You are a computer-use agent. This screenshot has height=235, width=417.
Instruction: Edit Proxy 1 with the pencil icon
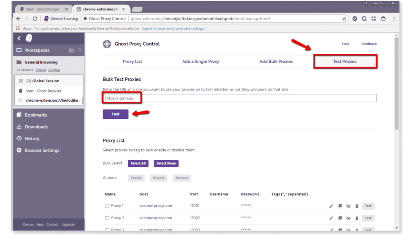point(331,206)
